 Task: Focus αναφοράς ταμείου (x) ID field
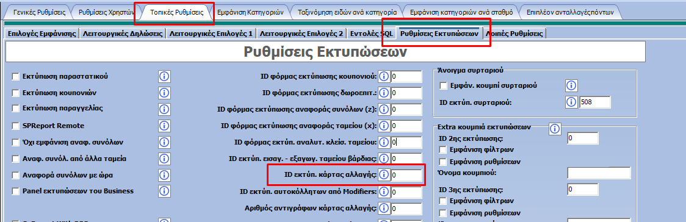[x=406, y=126]
